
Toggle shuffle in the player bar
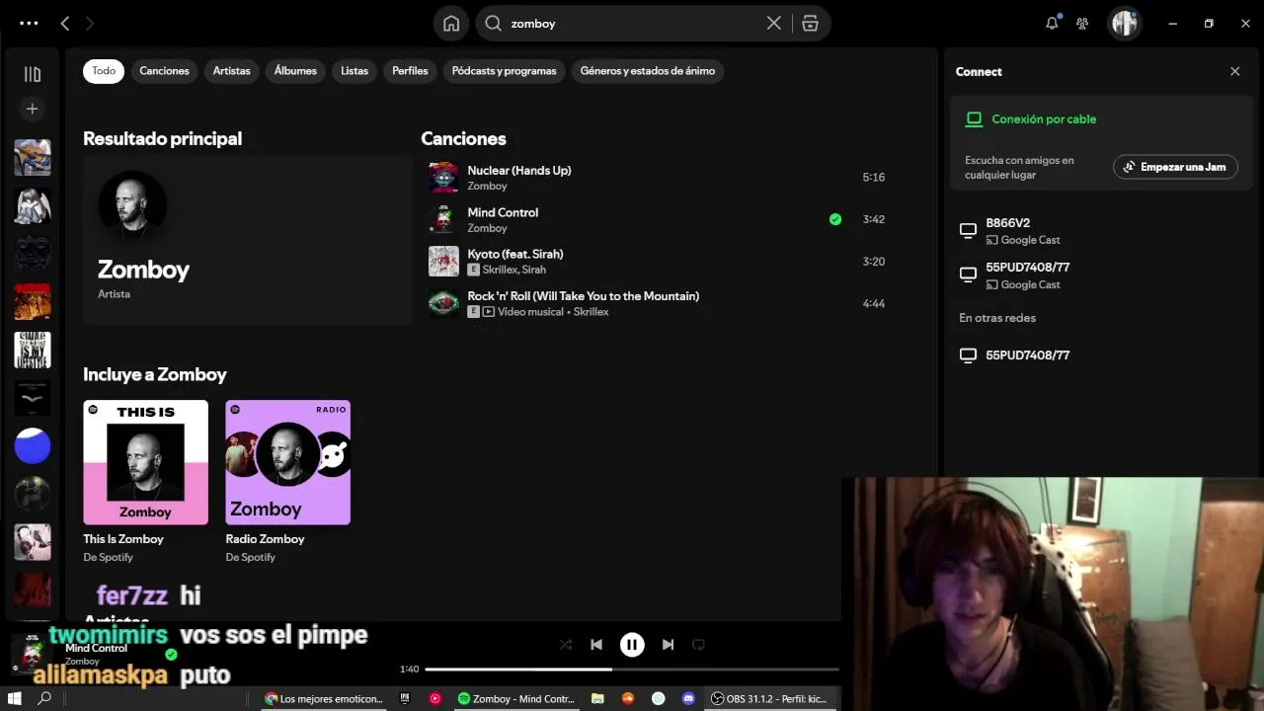pos(566,645)
